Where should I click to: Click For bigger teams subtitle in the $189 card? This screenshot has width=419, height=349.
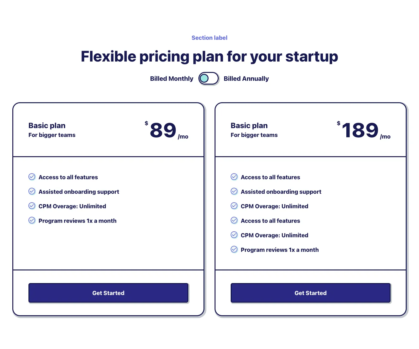(254, 135)
